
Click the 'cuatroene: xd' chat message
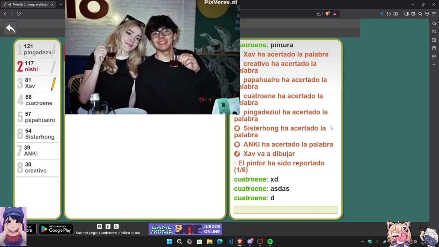coord(256,179)
